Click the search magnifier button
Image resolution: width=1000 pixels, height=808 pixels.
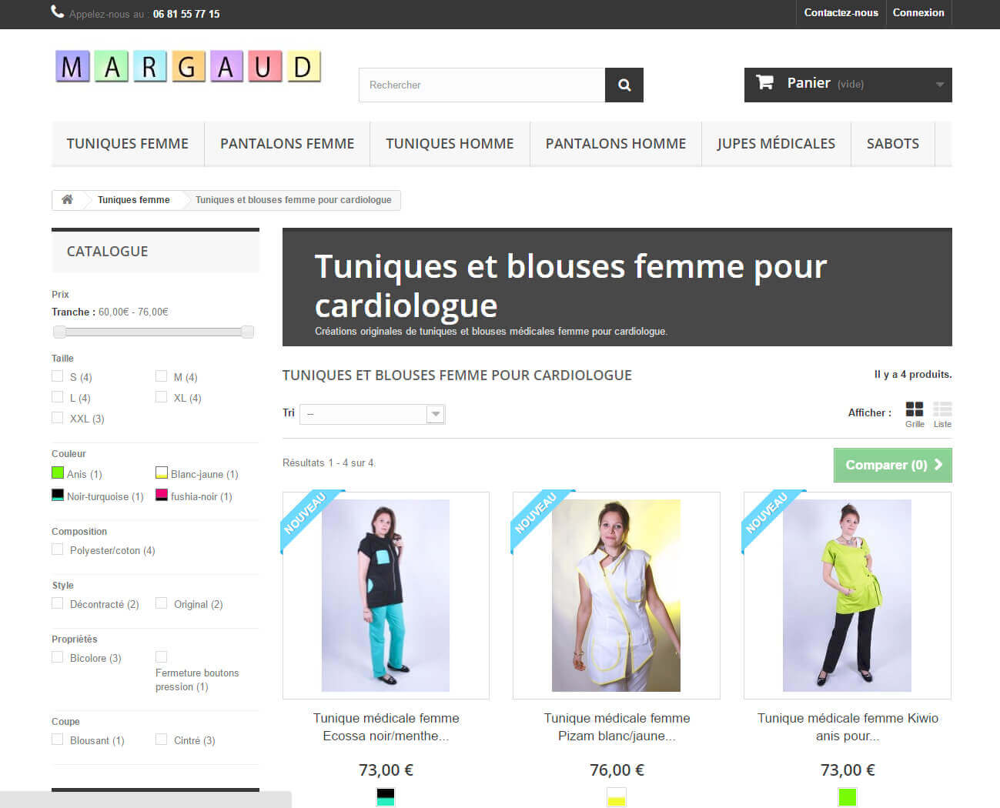click(x=624, y=85)
